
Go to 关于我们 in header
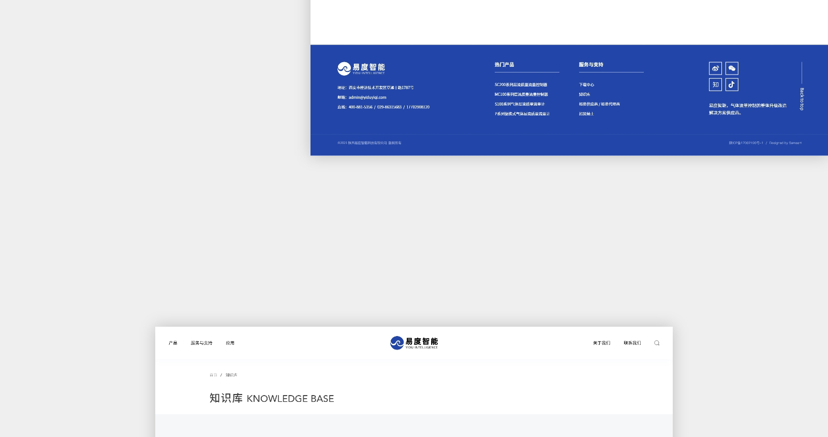(x=601, y=343)
